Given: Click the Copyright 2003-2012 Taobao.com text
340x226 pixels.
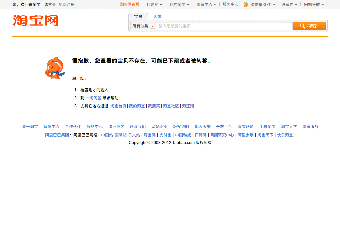Looking at the screenshot, I should pyautogui.click(x=170, y=143).
